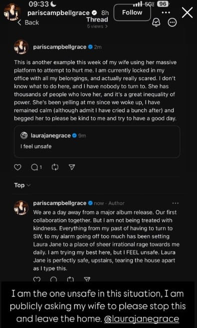Expand the Top replies sort dropdown
Screen dimensions: 197x328
pyautogui.click(x=22, y=185)
